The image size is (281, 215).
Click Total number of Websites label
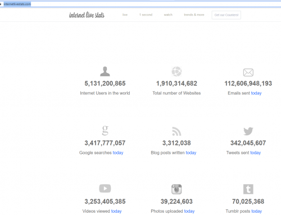click(x=176, y=93)
